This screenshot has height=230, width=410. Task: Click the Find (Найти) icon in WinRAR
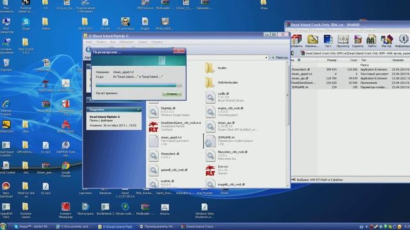click(372, 41)
